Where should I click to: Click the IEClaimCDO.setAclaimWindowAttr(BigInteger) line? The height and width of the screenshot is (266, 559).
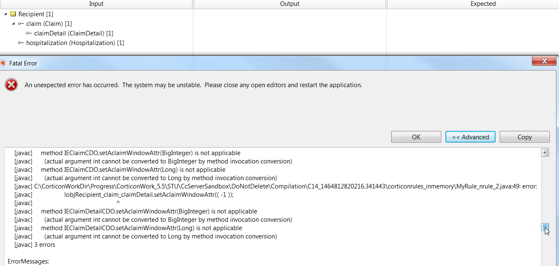(x=127, y=153)
